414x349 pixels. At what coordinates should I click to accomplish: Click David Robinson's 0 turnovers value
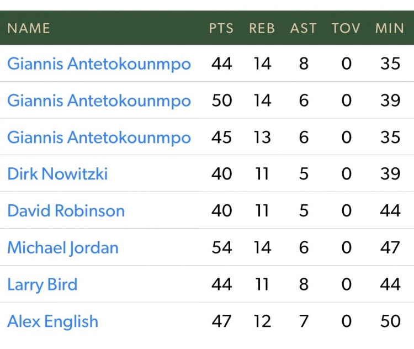[x=346, y=211]
